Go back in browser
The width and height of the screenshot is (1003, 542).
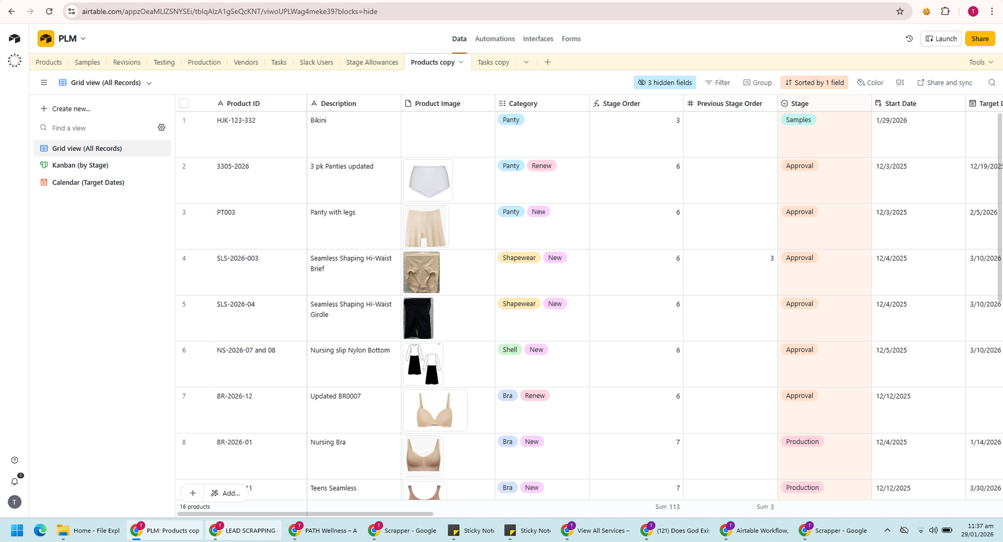pyautogui.click(x=11, y=11)
